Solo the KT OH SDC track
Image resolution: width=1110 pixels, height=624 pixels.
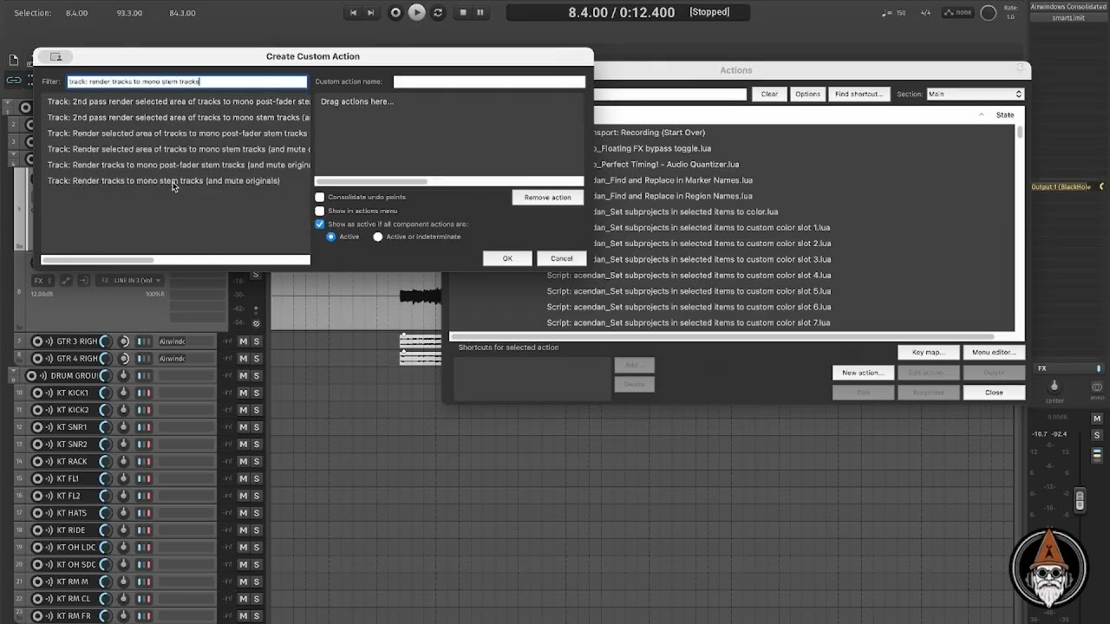[256, 565]
